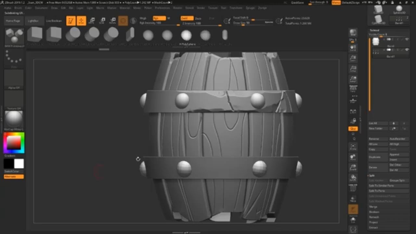The height and width of the screenshot is (234, 416).
Task: Click the Split To Parts button
Action: pyautogui.click(x=388, y=191)
